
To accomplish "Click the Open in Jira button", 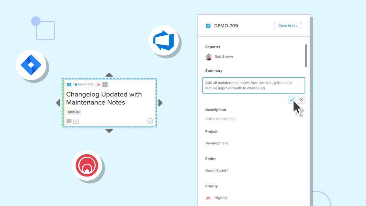I will (x=288, y=26).
